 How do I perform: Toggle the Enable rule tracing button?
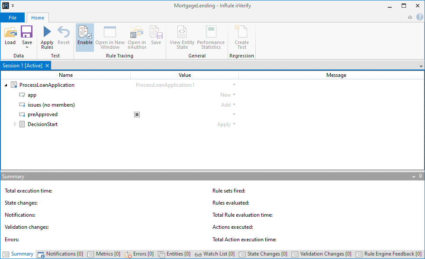coord(85,37)
